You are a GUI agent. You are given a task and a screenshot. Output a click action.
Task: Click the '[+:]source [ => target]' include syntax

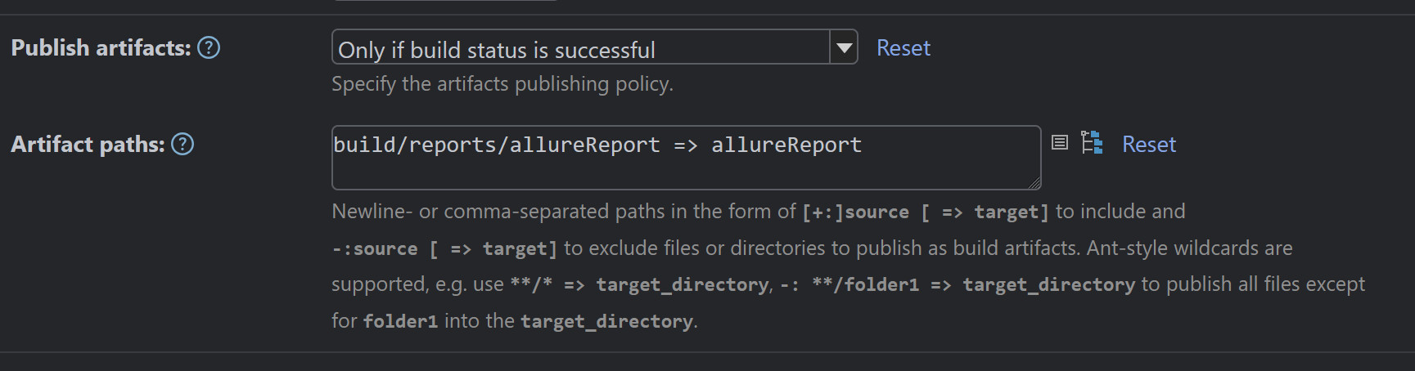click(925, 212)
